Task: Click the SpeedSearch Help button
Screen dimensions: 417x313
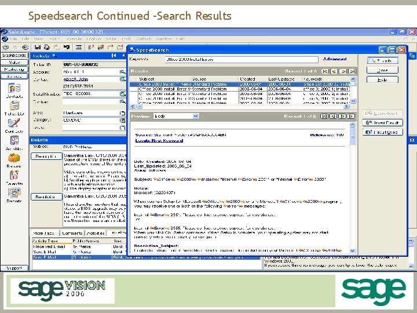Action: click(x=382, y=79)
